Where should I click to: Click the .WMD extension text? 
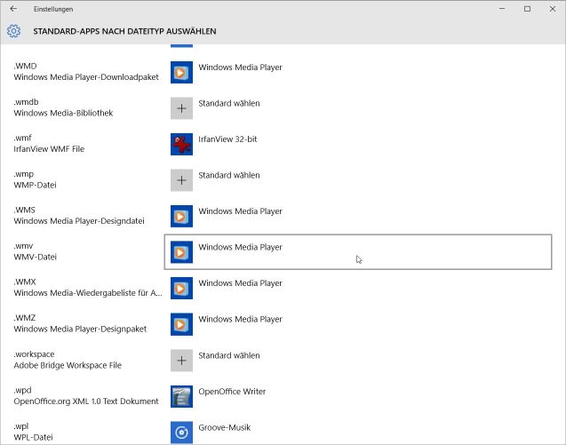(x=25, y=66)
